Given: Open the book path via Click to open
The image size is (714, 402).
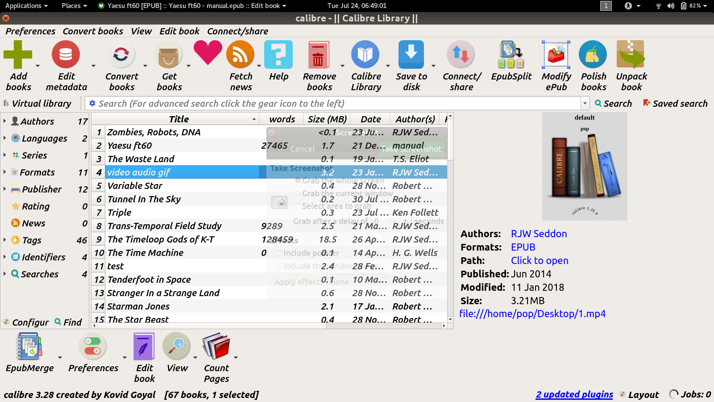Looking at the screenshot, I should [x=540, y=260].
